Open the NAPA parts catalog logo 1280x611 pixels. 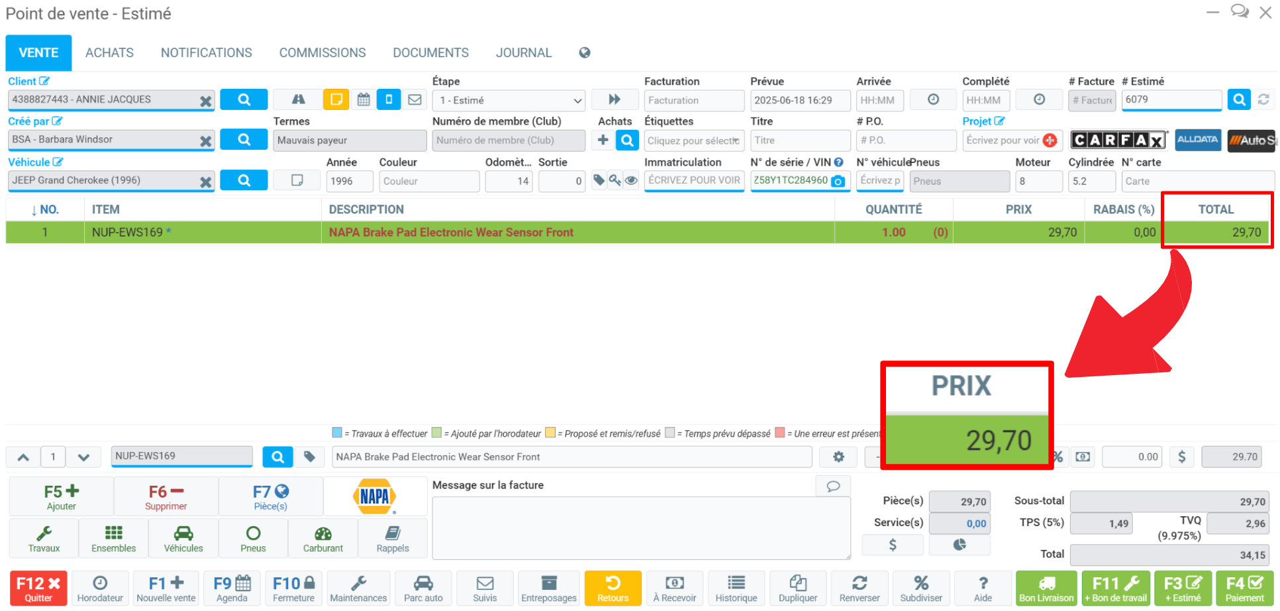tap(375, 496)
